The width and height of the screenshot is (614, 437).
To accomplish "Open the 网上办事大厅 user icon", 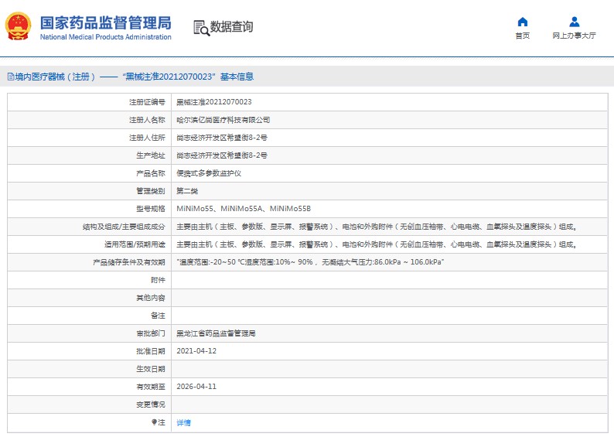I will [574, 22].
